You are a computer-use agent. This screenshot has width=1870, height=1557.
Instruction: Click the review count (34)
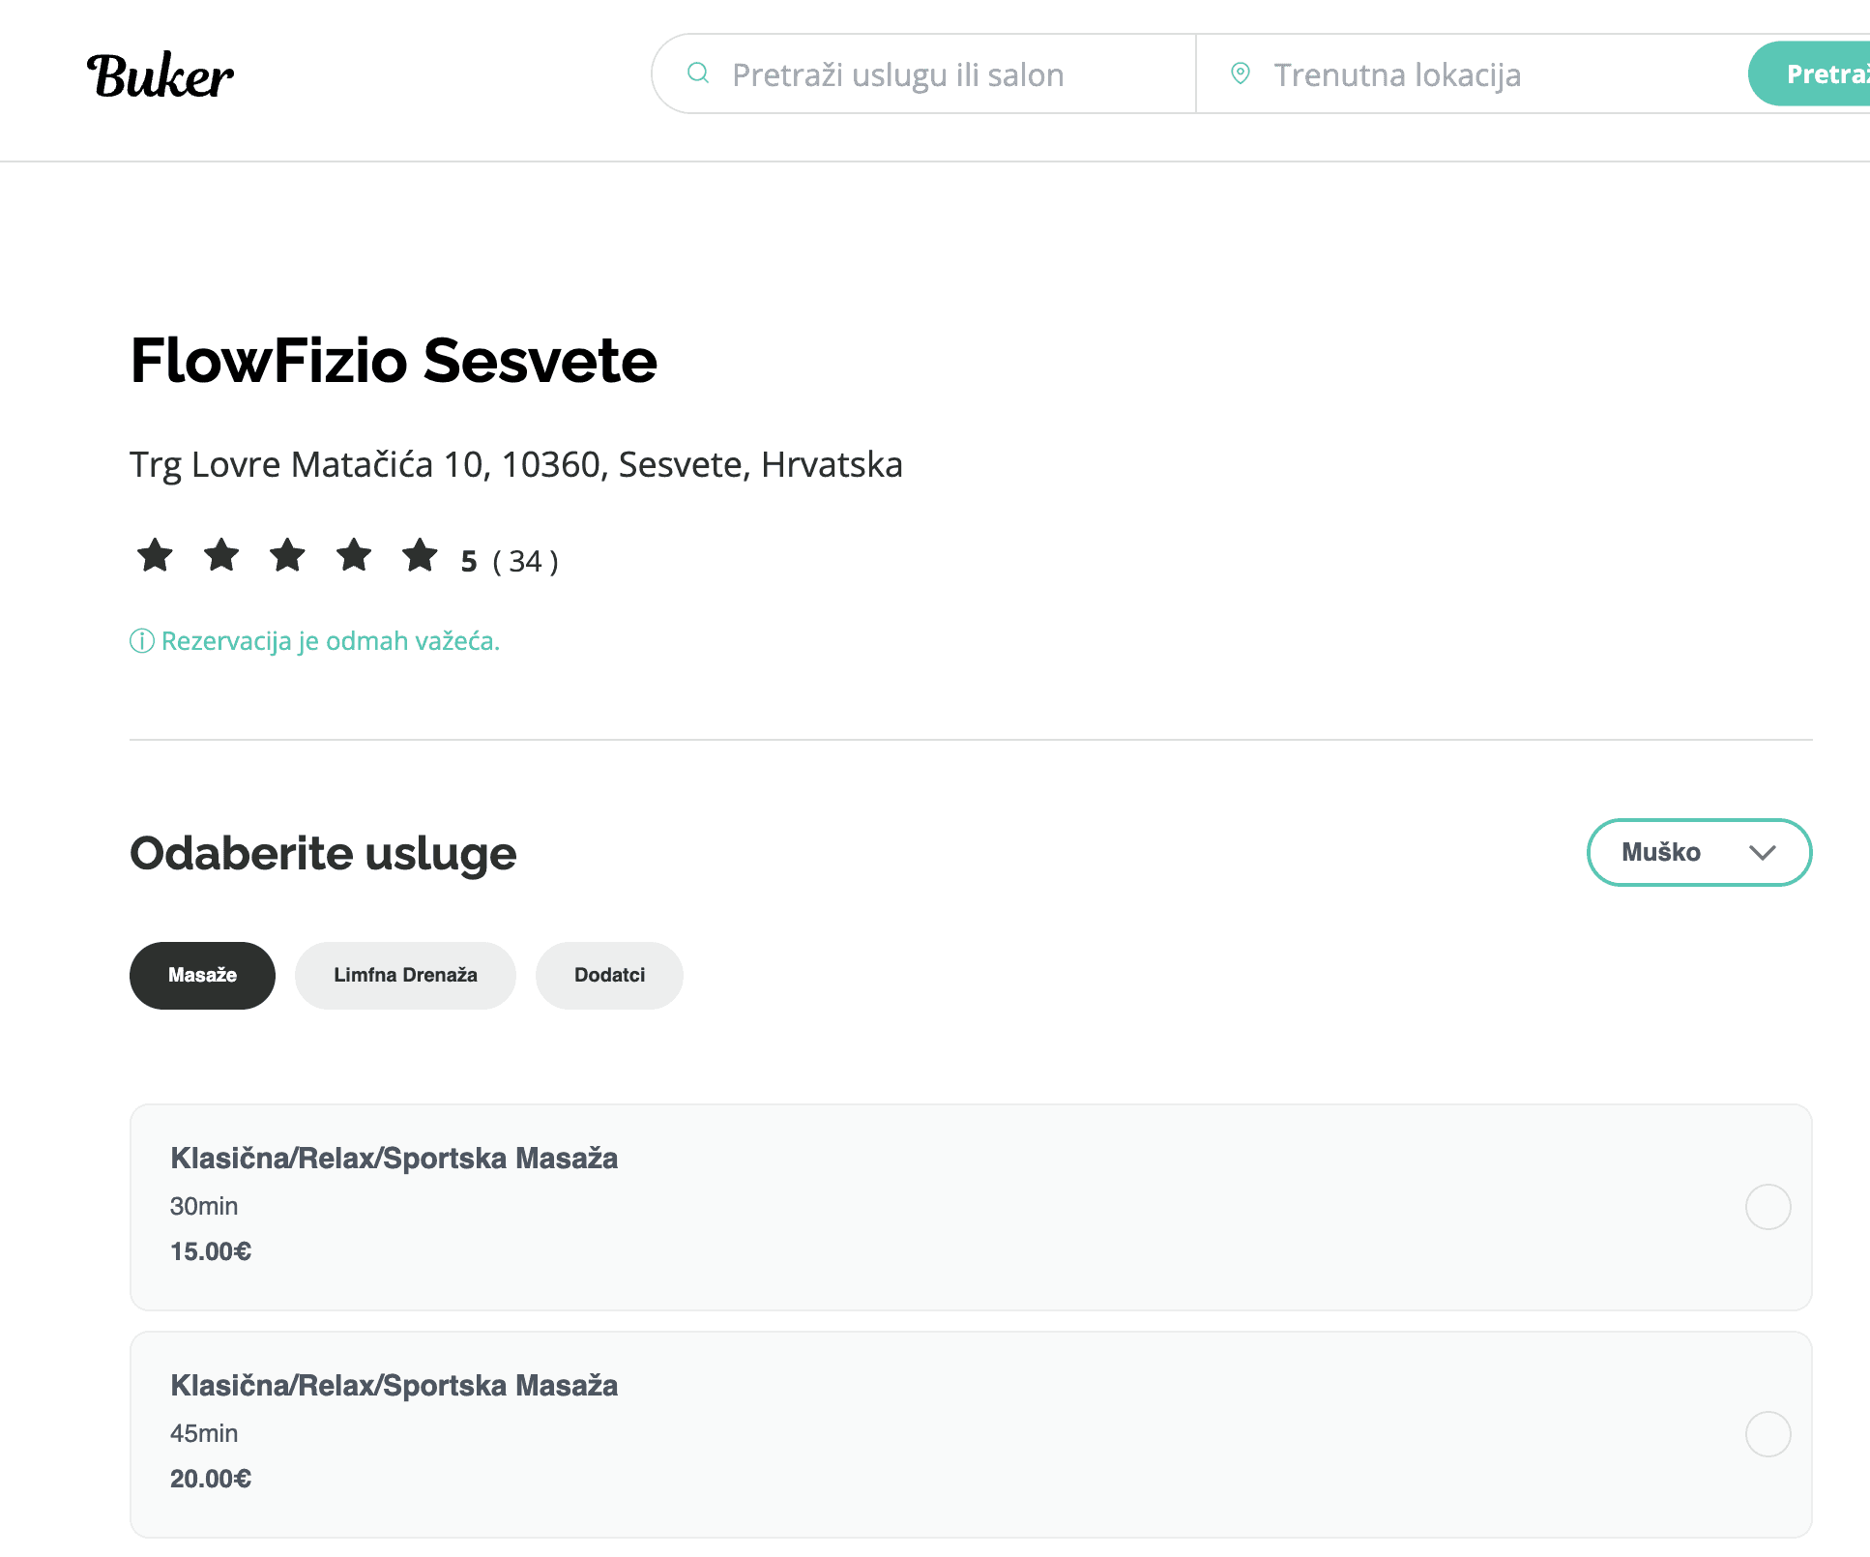pyautogui.click(x=525, y=561)
